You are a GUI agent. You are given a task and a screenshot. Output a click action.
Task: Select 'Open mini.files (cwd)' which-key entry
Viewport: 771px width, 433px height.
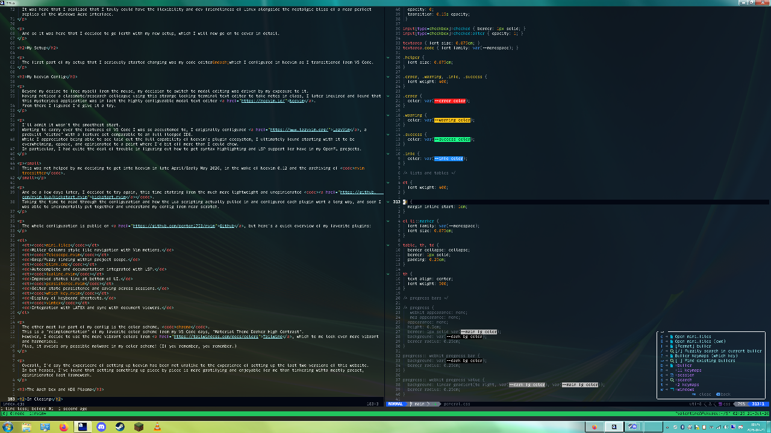pos(700,342)
